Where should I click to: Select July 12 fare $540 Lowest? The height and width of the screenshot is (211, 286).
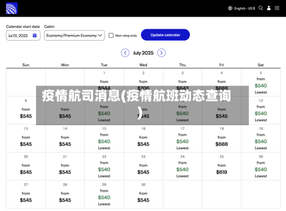click(261, 110)
